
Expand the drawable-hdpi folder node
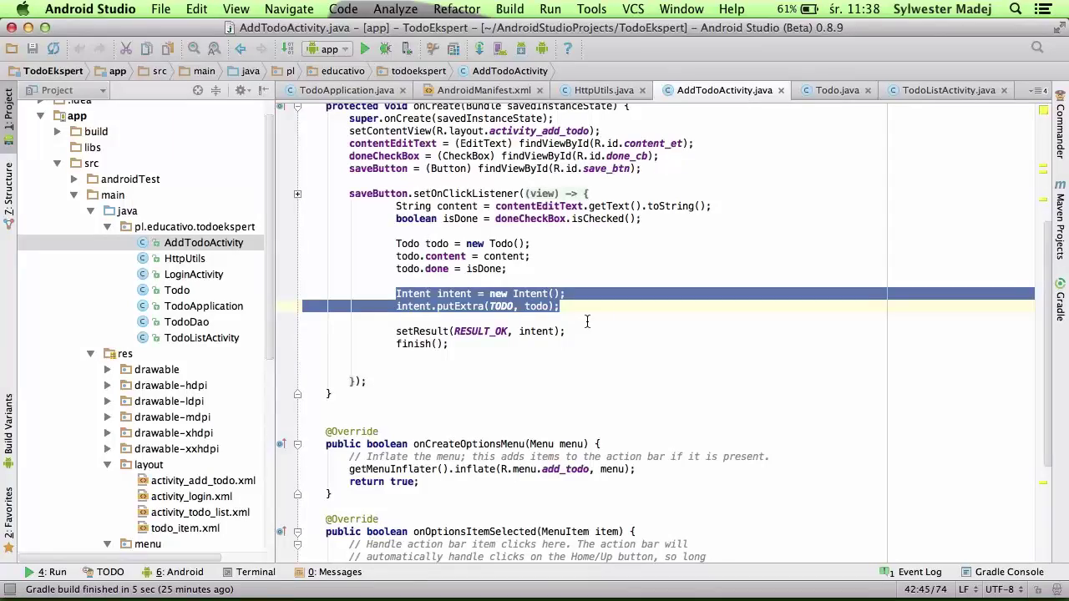tap(107, 386)
